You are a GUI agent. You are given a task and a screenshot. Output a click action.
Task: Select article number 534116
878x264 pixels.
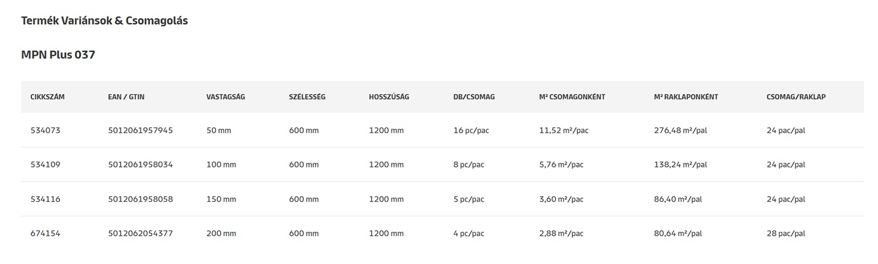[x=45, y=200]
